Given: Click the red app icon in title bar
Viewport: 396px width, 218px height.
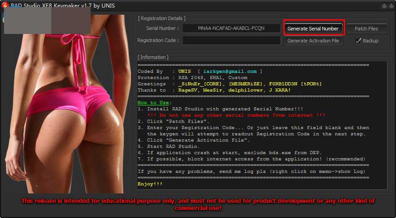Looking at the screenshot, I should 6,5.
